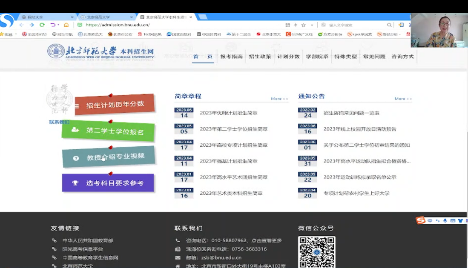The image size is (468, 268).
Task: Open More link for 简章章程 section
Action: (279, 99)
